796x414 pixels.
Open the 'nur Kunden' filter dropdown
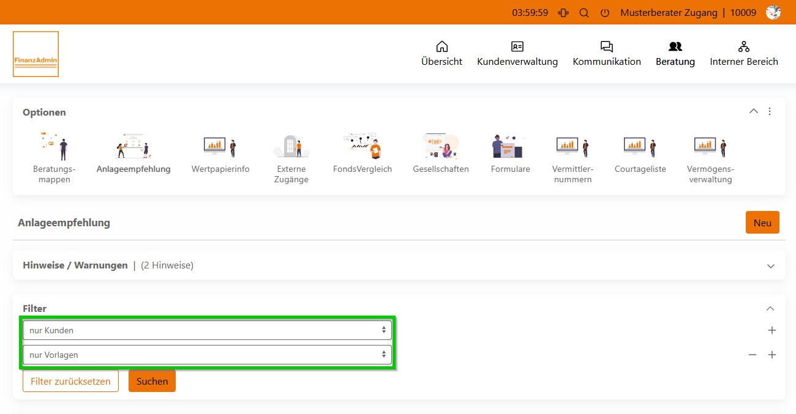coord(207,330)
